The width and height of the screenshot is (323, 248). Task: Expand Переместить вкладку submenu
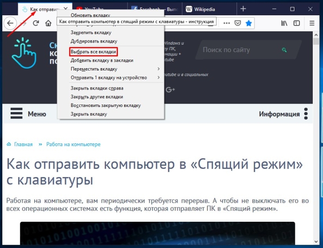[110, 69]
